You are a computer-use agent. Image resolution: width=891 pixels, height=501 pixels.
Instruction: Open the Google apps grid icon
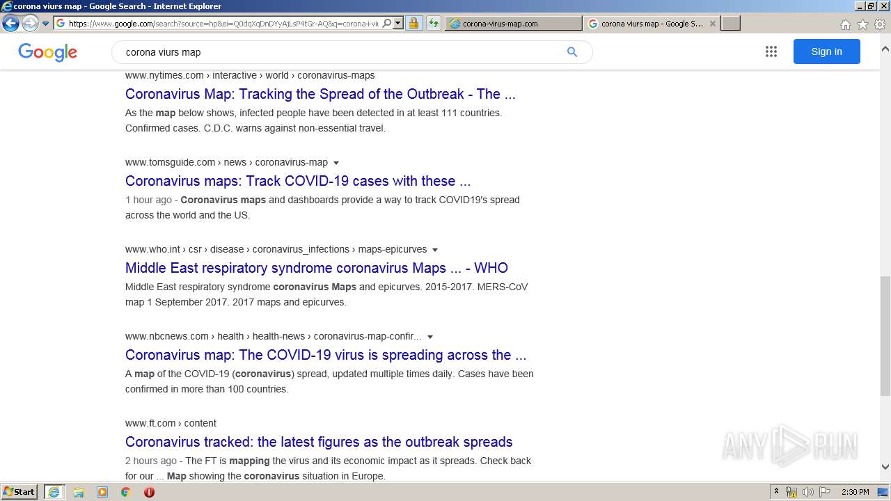point(771,51)
